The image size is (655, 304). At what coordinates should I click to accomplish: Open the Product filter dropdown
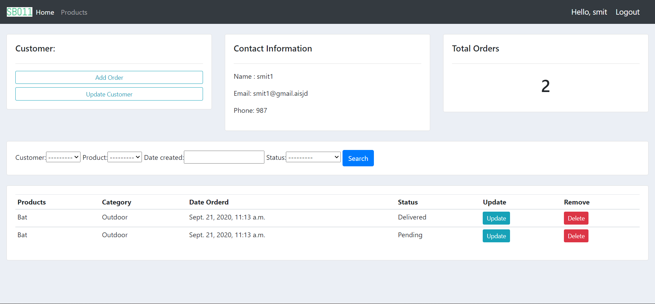coord(125,157)
